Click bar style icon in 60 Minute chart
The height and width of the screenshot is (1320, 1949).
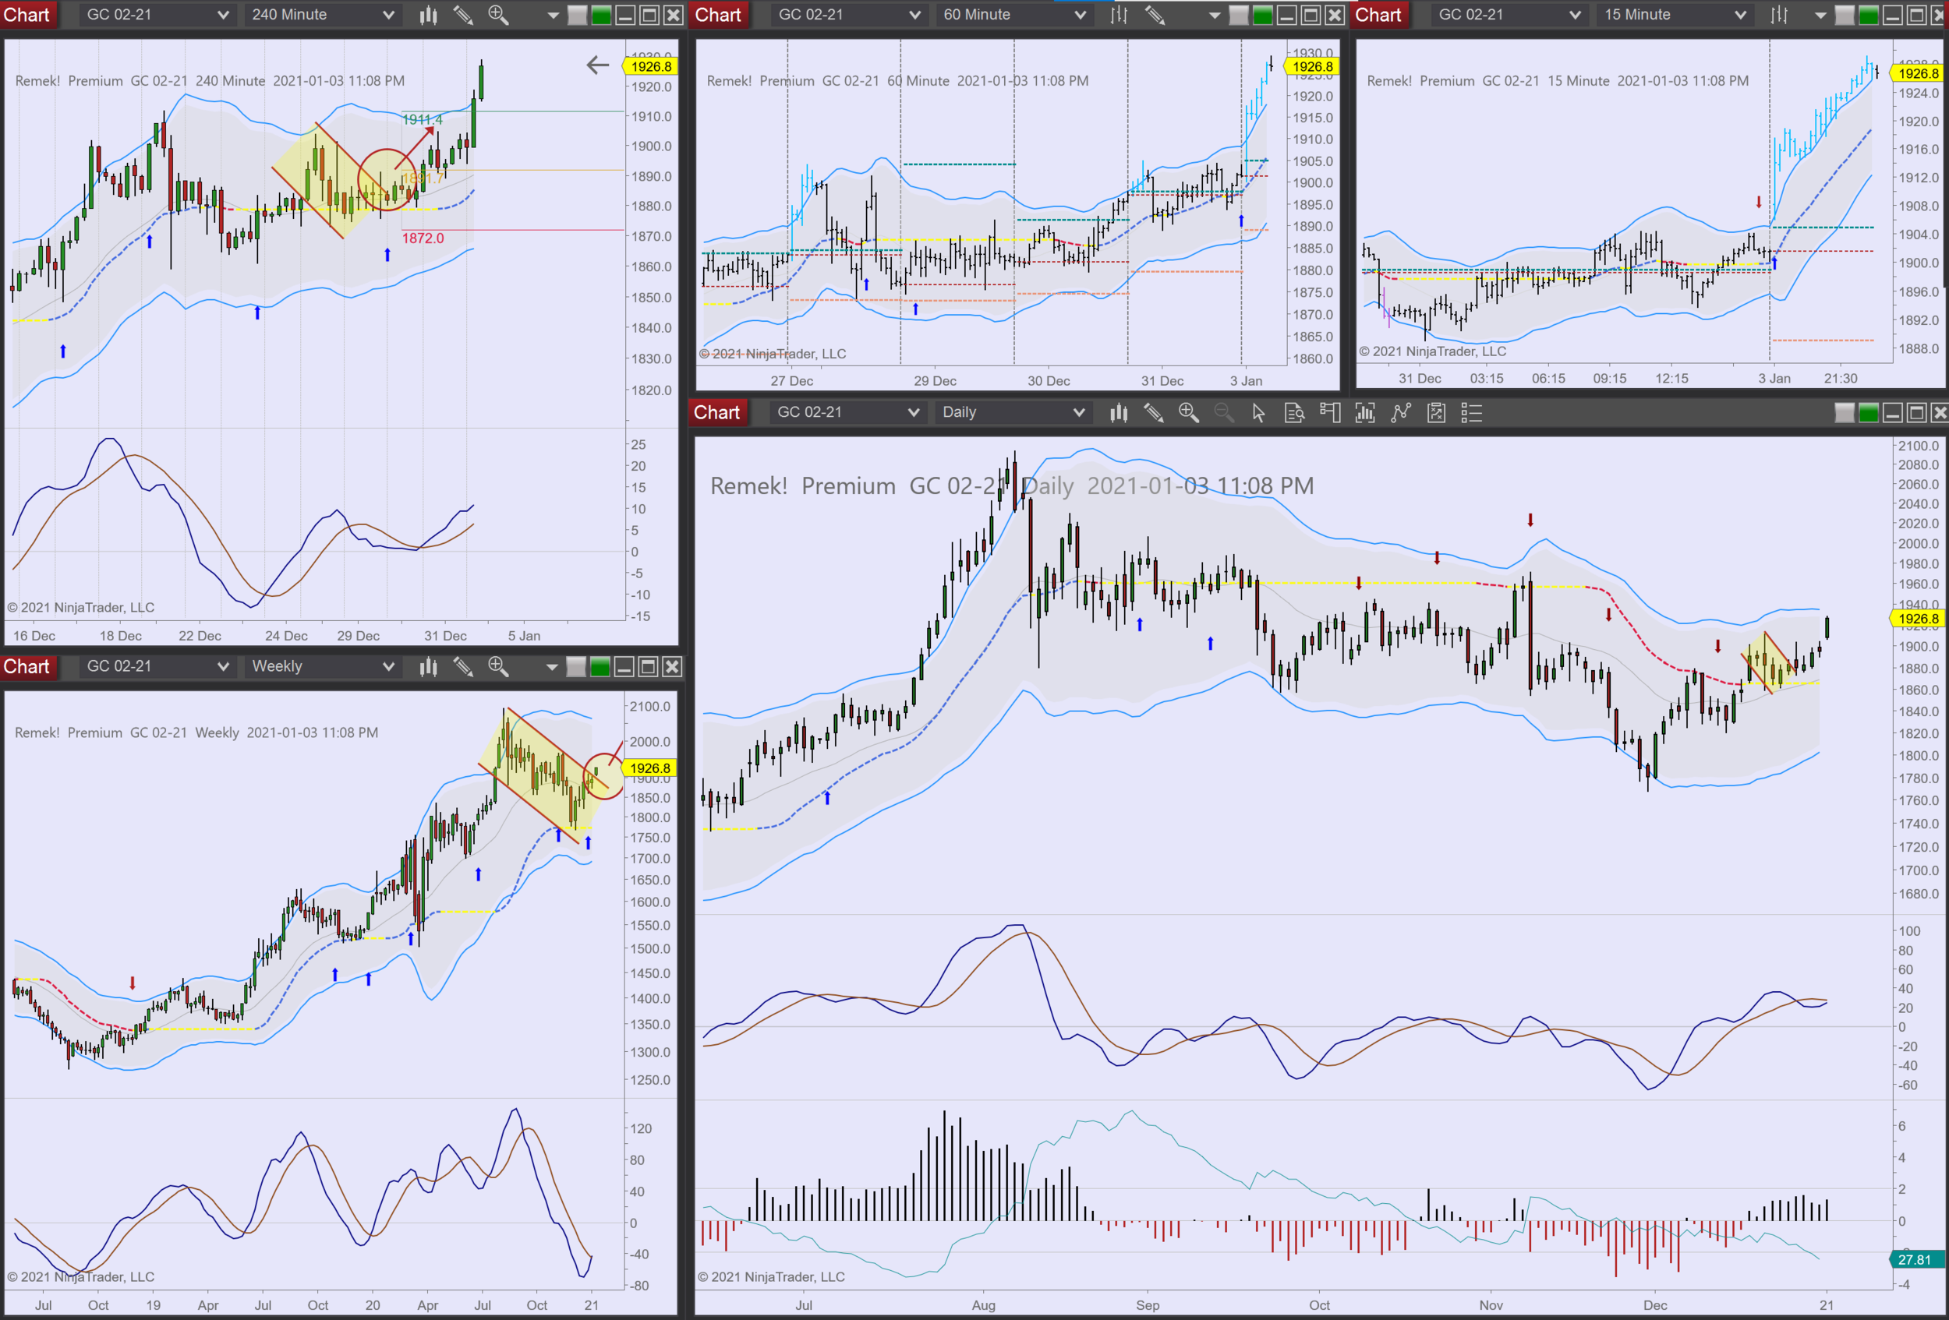click(1119, 15)
